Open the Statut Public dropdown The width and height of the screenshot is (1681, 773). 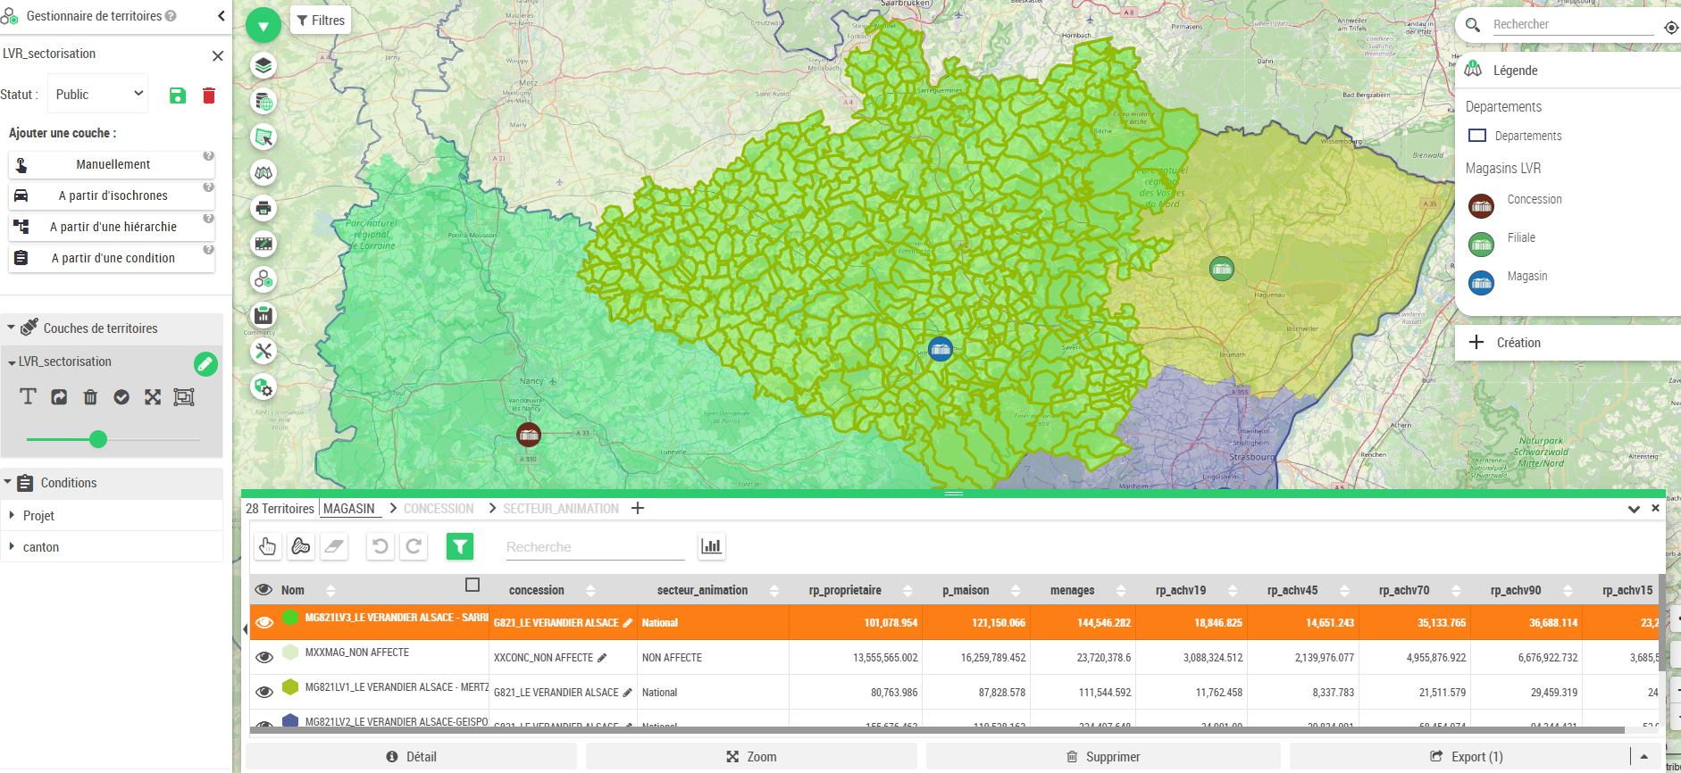[98, 95]
